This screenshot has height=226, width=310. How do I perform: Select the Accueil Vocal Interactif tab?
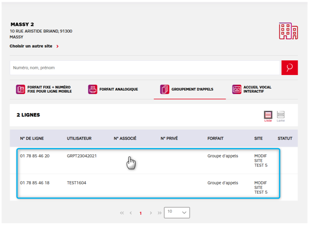coord(257,89)
